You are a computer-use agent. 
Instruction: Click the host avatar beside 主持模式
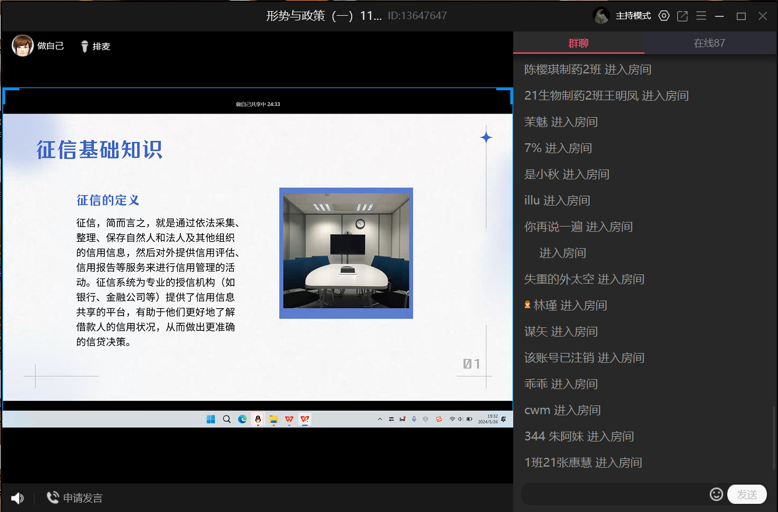[x=601, y=16]
